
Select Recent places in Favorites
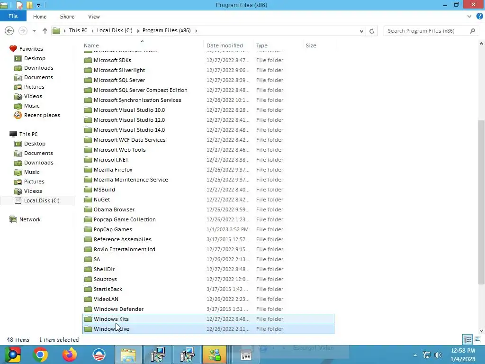coord(42,115)
